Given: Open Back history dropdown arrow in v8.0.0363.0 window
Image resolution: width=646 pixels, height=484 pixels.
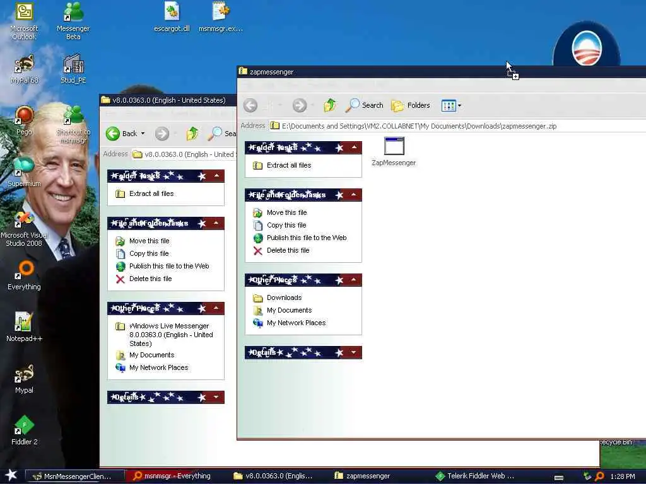Looking at the screenshot, I should click(143, 134).
